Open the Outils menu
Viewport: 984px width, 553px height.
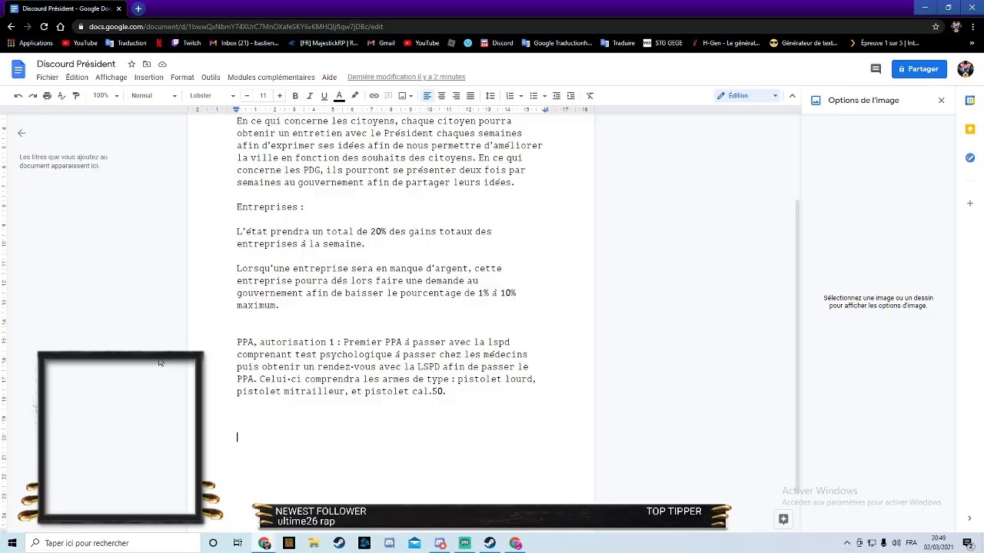pyautogui.click(x=211, y=78)
